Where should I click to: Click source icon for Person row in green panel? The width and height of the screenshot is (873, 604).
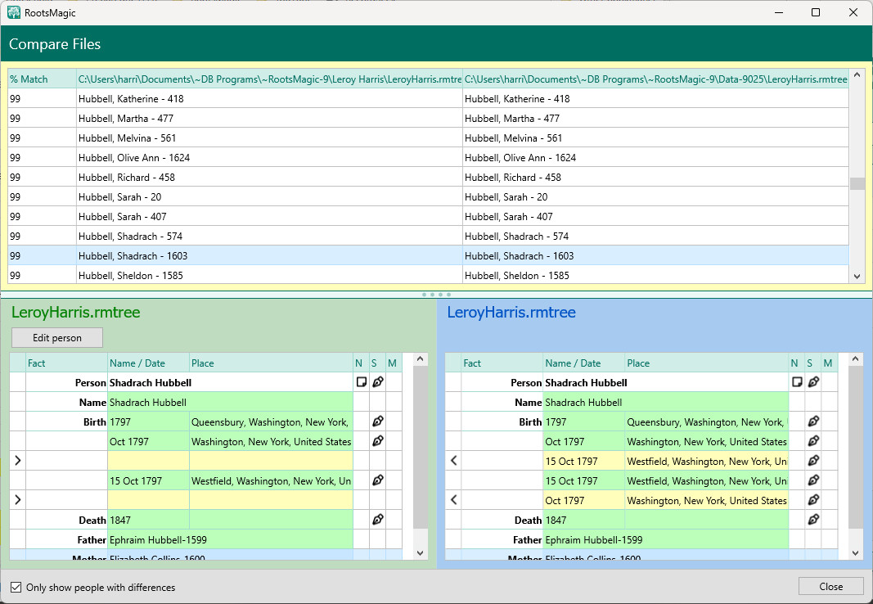(x=377, y=382)
